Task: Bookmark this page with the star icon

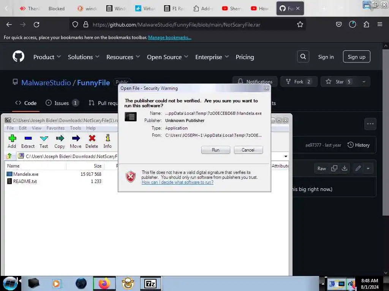Action: (300, 25)
